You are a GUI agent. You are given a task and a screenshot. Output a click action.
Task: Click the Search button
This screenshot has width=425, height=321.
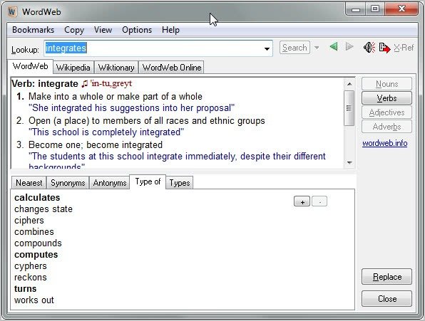[295, 48]
